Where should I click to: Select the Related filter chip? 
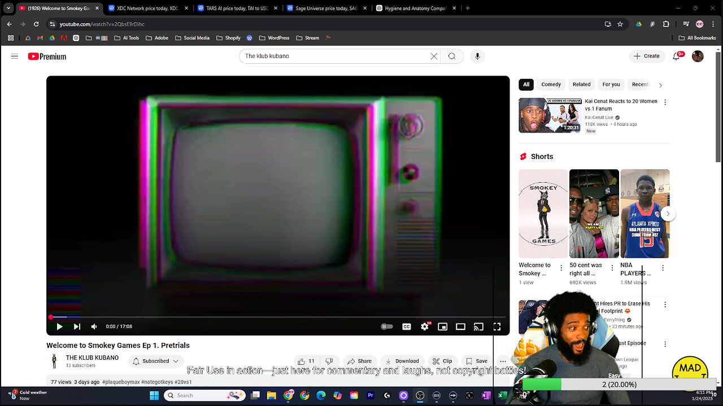click(x=582, y=85)
